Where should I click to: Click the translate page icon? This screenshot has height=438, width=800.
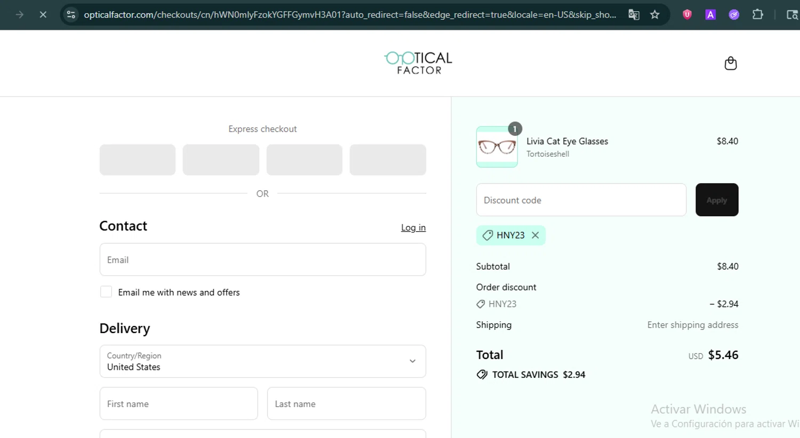[634, 14]
